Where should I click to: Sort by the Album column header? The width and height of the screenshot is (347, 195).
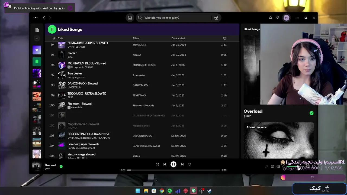pos(136,38)
